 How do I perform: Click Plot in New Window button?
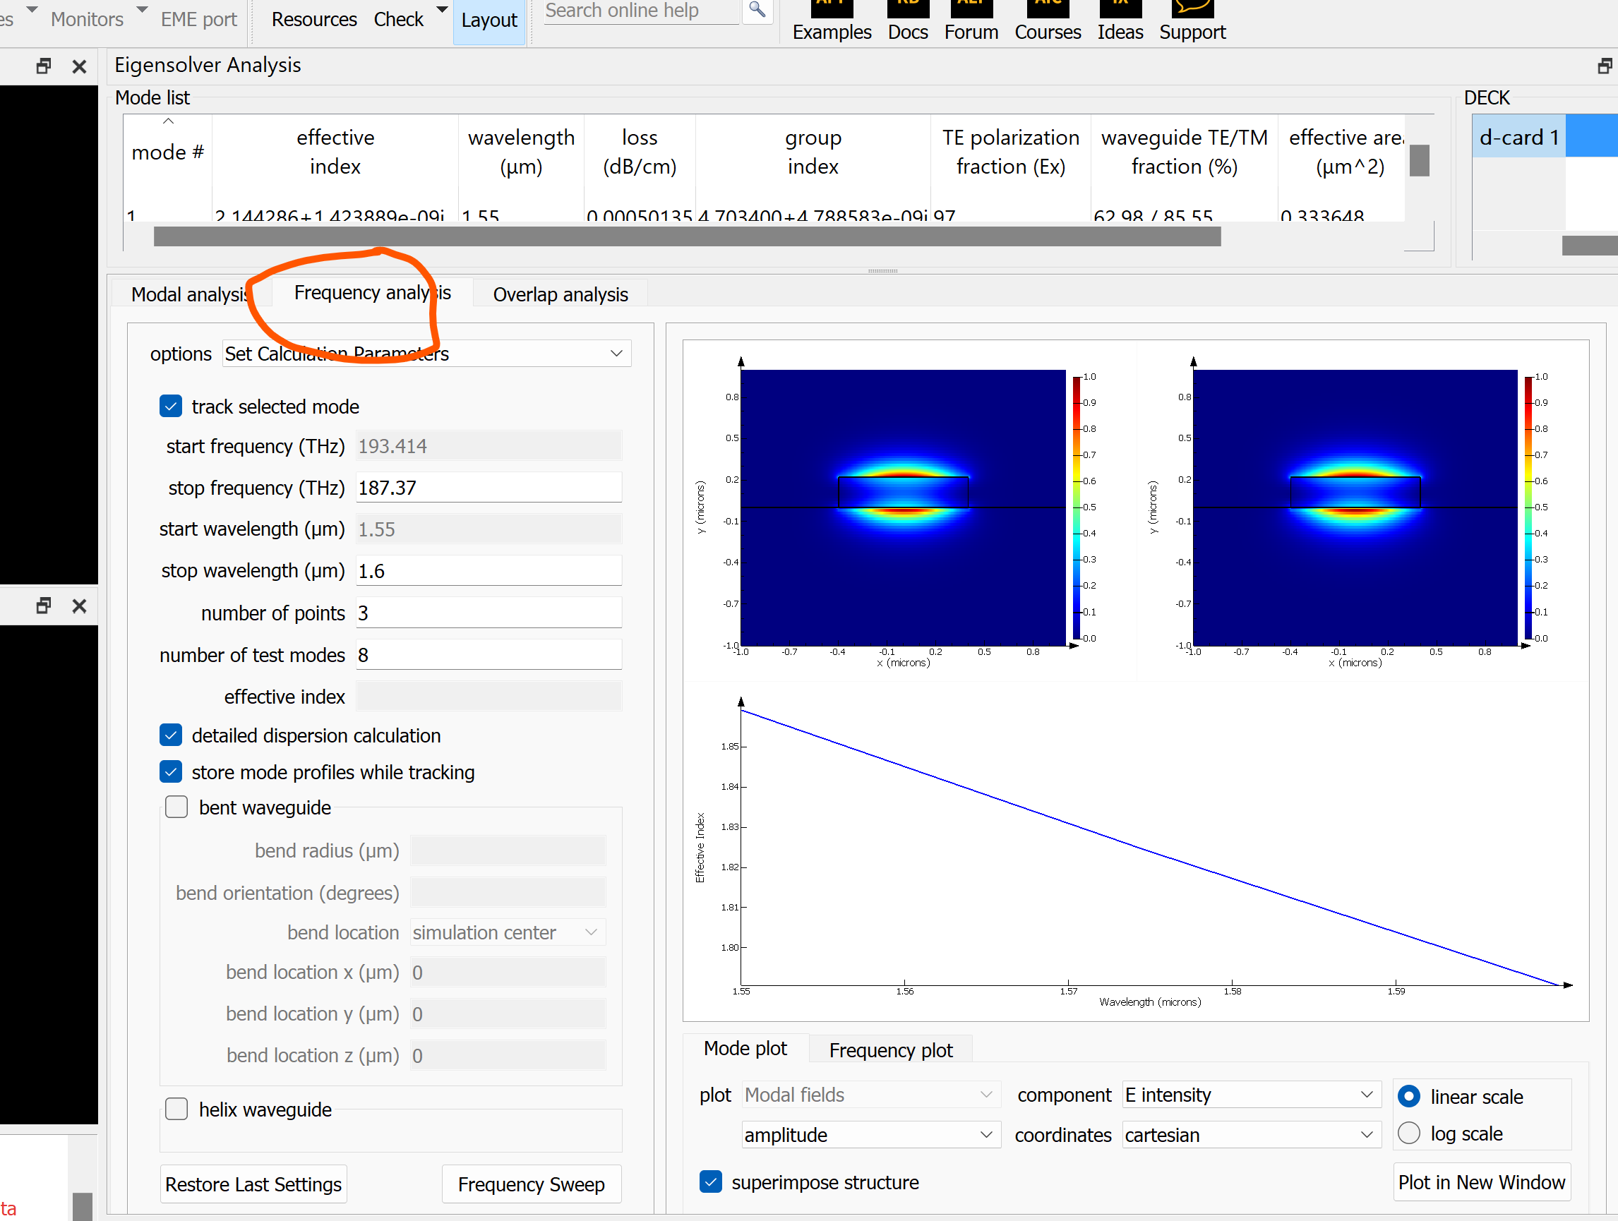point(1480,1182)
